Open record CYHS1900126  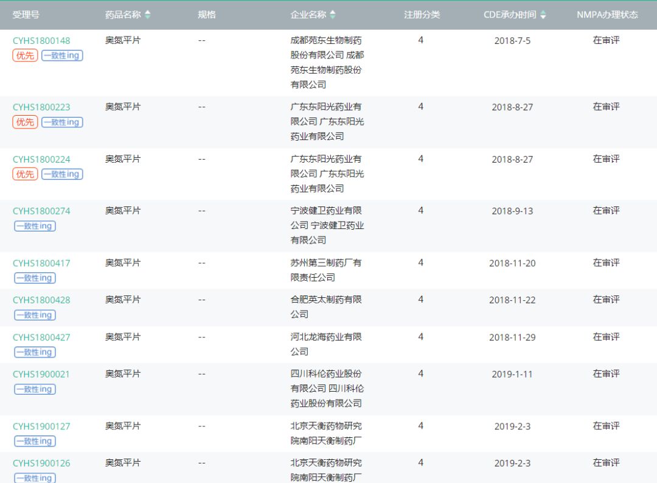tap(41, 464)
